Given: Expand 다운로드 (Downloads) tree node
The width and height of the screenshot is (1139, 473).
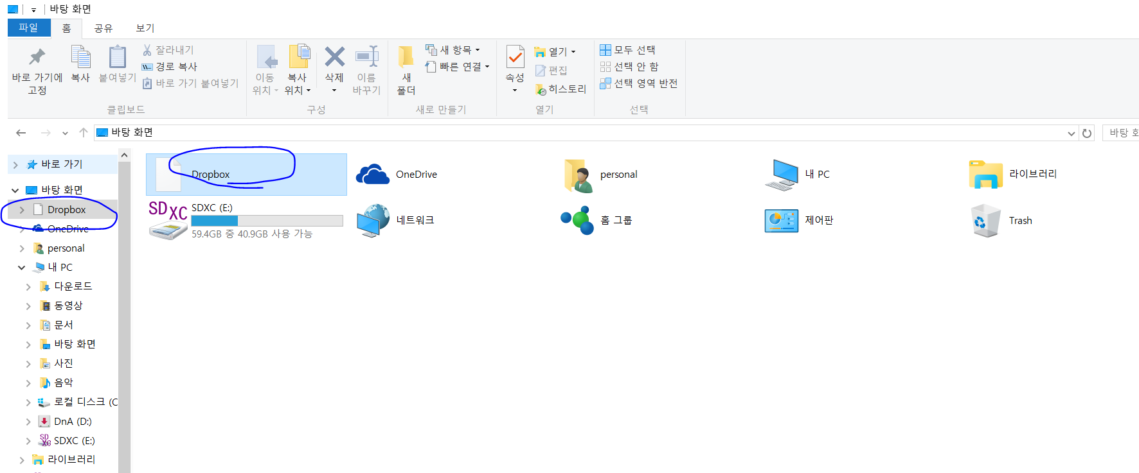Looking at the screenshot, I should 28,287.
